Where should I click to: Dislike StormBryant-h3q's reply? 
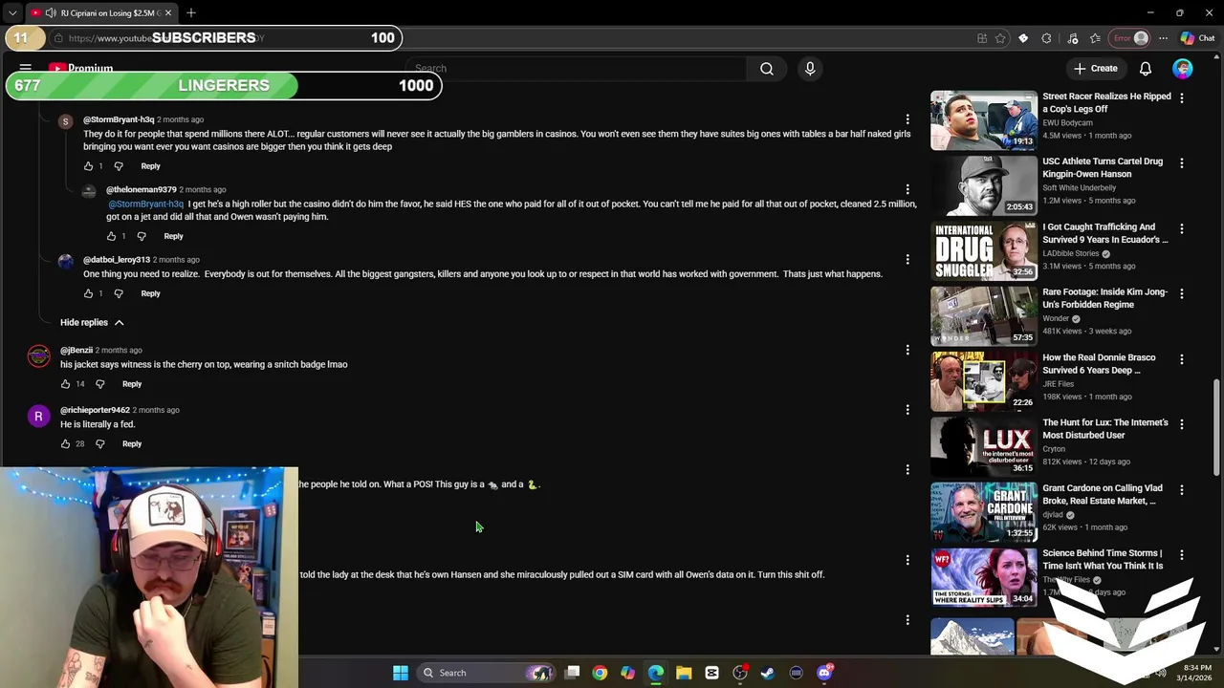tap(119, 166)
